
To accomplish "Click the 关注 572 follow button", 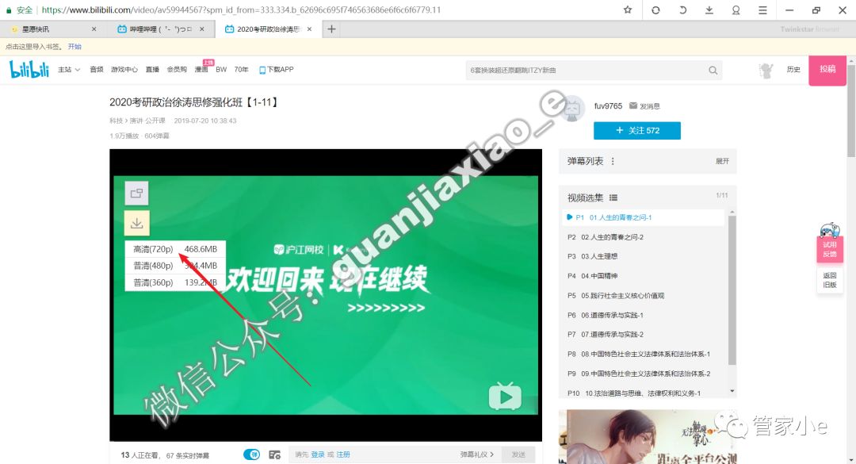I will coord(636,129).
